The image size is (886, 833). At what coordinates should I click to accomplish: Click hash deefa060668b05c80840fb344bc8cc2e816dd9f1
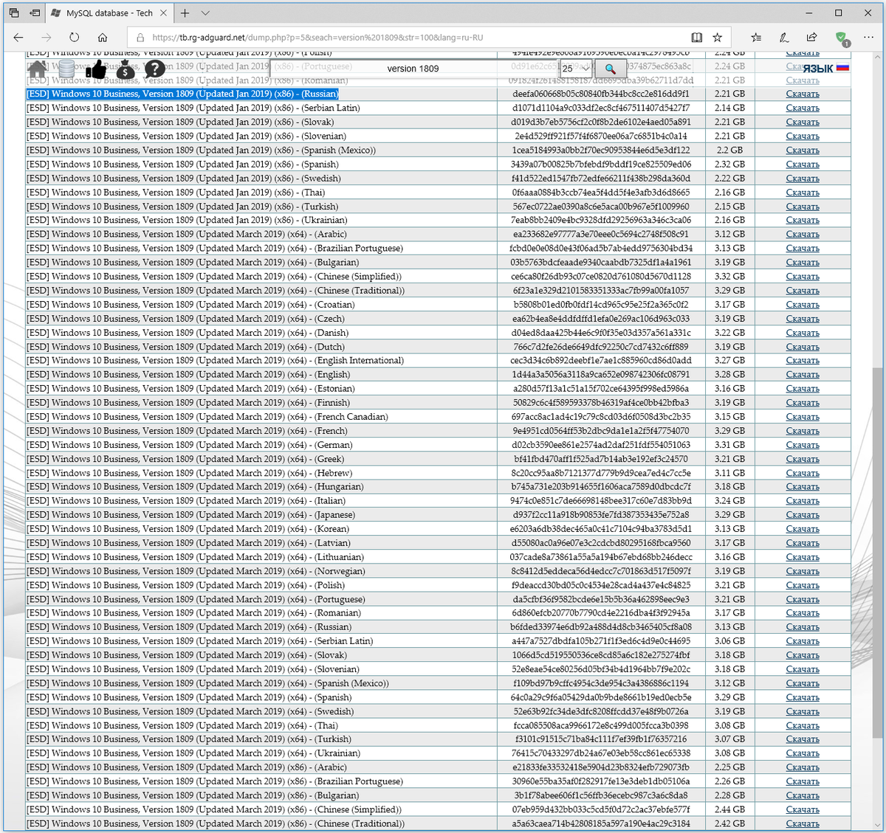tap(601, 94)
